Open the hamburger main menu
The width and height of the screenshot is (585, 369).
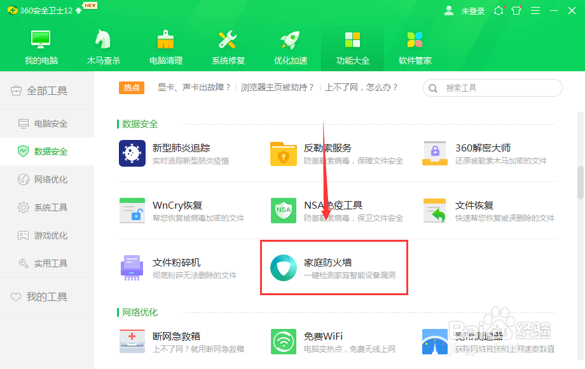click(535, 10)
